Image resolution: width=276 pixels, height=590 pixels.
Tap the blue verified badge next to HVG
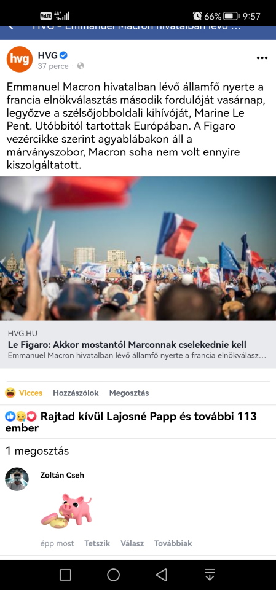[64, 55]
